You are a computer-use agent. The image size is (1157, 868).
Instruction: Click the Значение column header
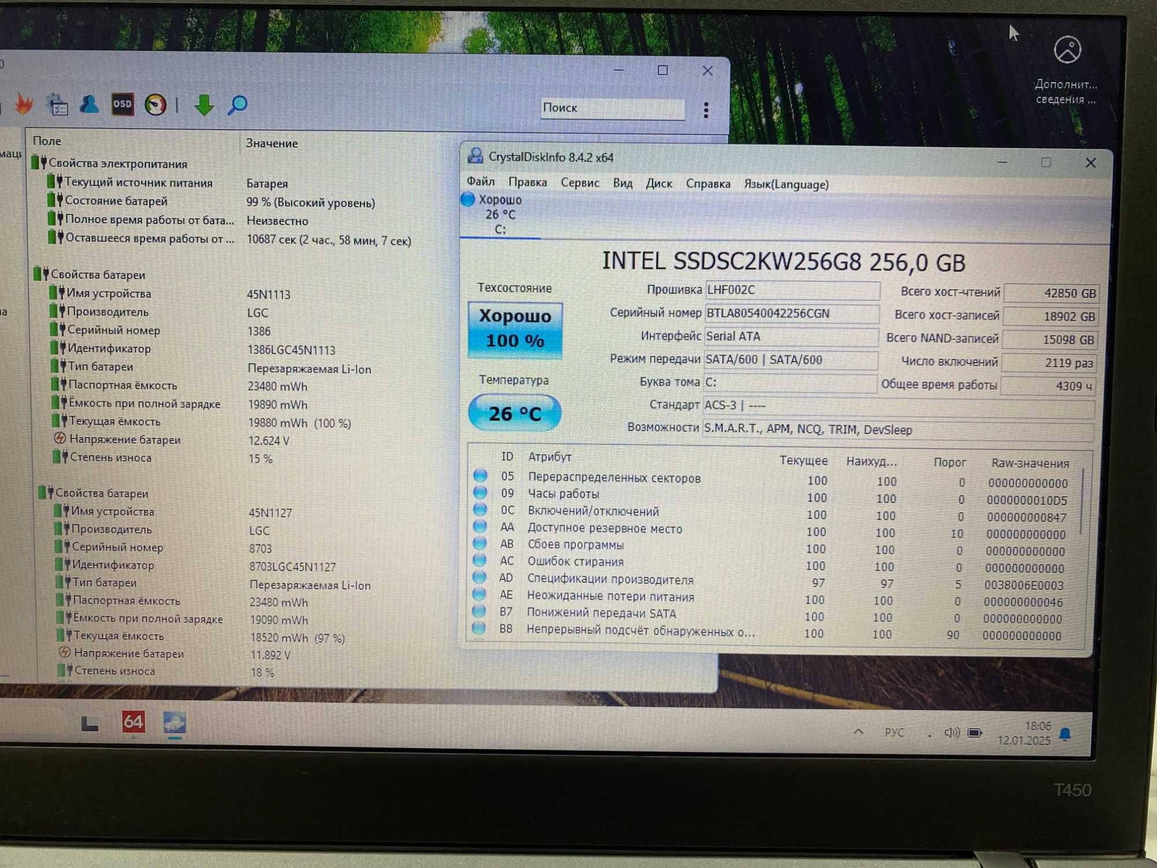coord(272,143)
